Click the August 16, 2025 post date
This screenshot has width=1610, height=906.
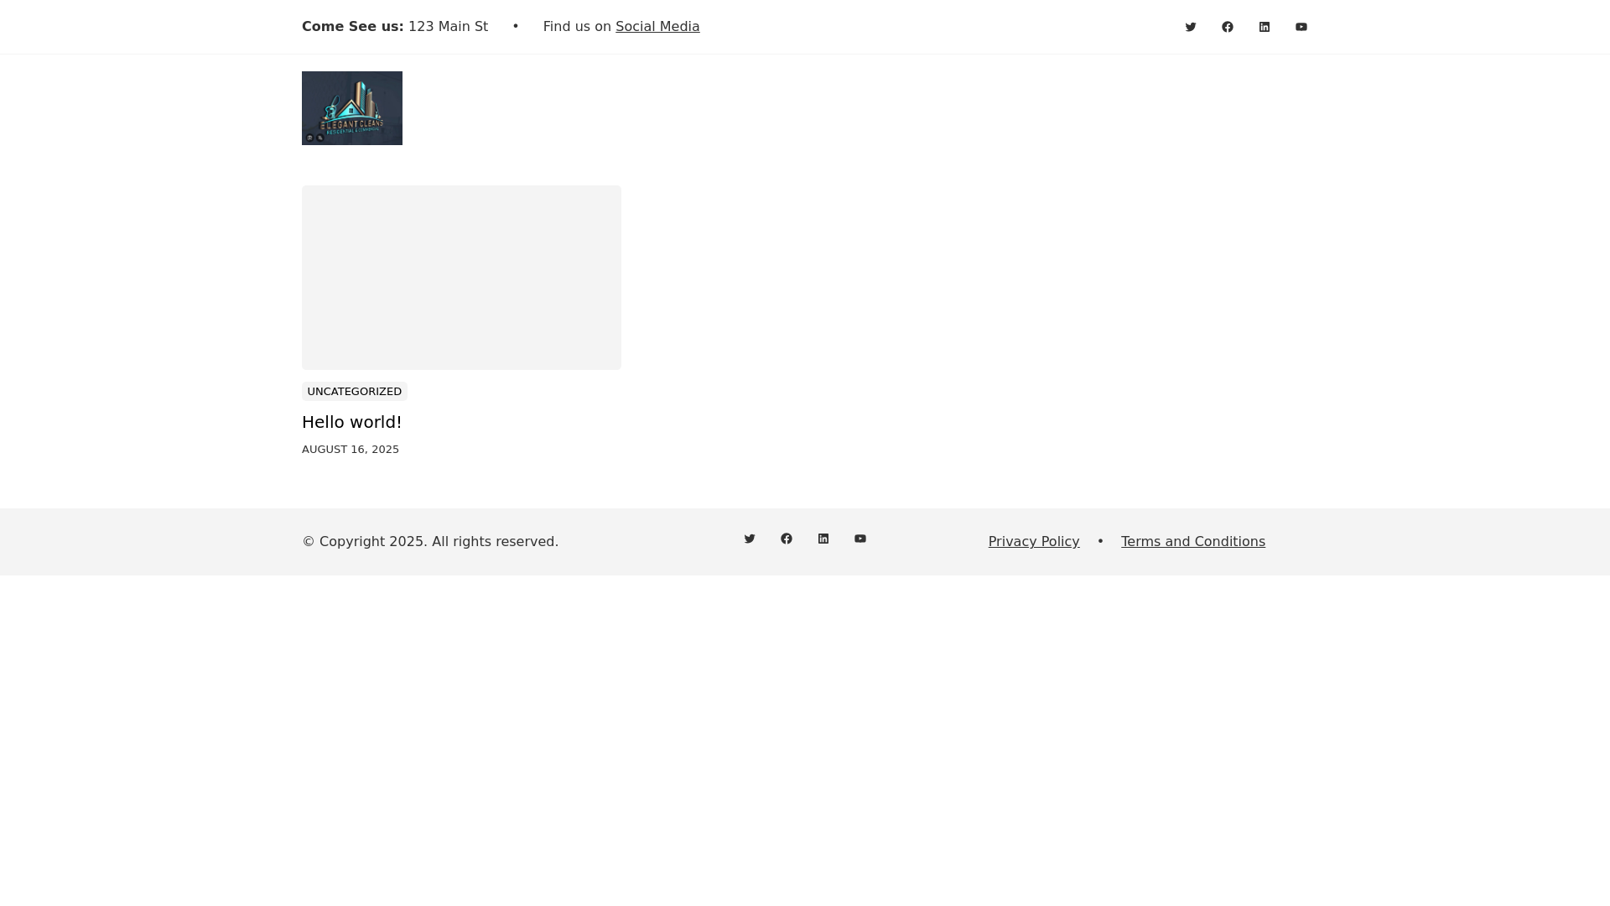pos(351,450)
